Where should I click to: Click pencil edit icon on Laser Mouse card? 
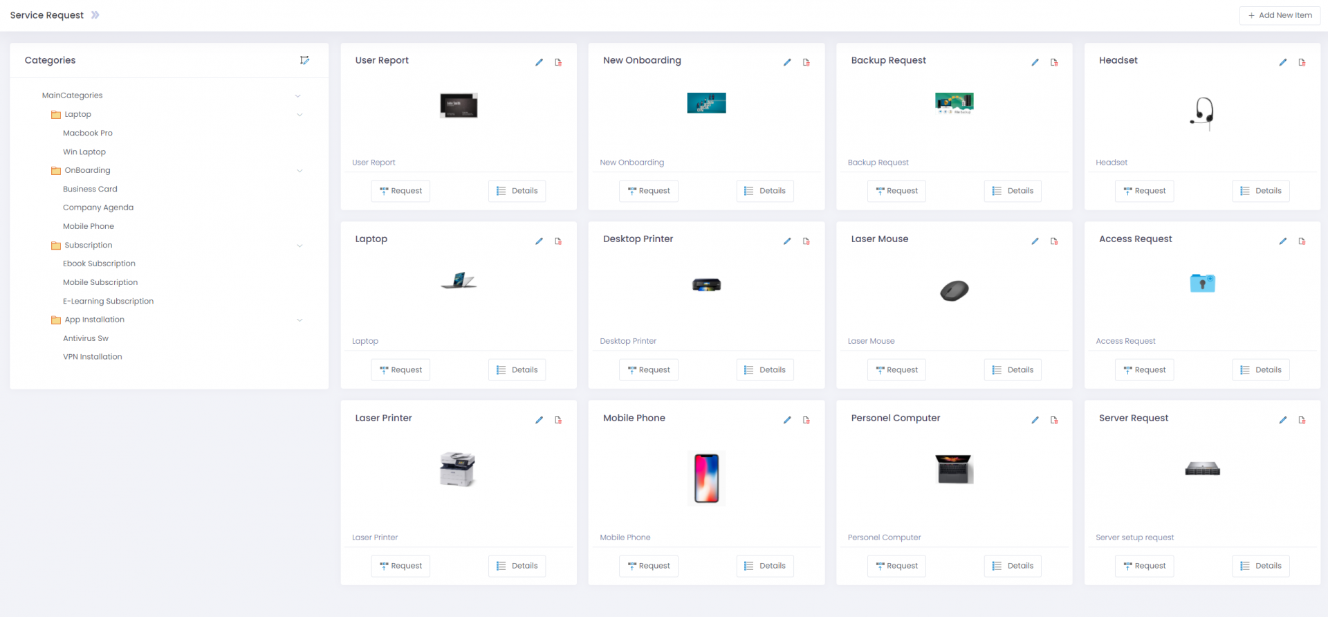tap(1035, 241)
